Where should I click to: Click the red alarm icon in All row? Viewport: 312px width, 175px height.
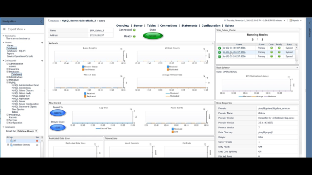click(x=37, y=141)
